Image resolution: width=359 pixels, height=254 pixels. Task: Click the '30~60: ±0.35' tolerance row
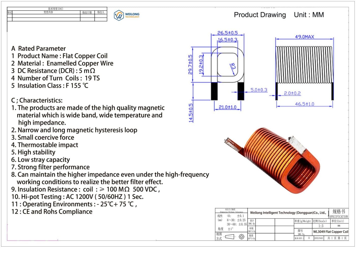pyautogui.click(x=237, y=224)
